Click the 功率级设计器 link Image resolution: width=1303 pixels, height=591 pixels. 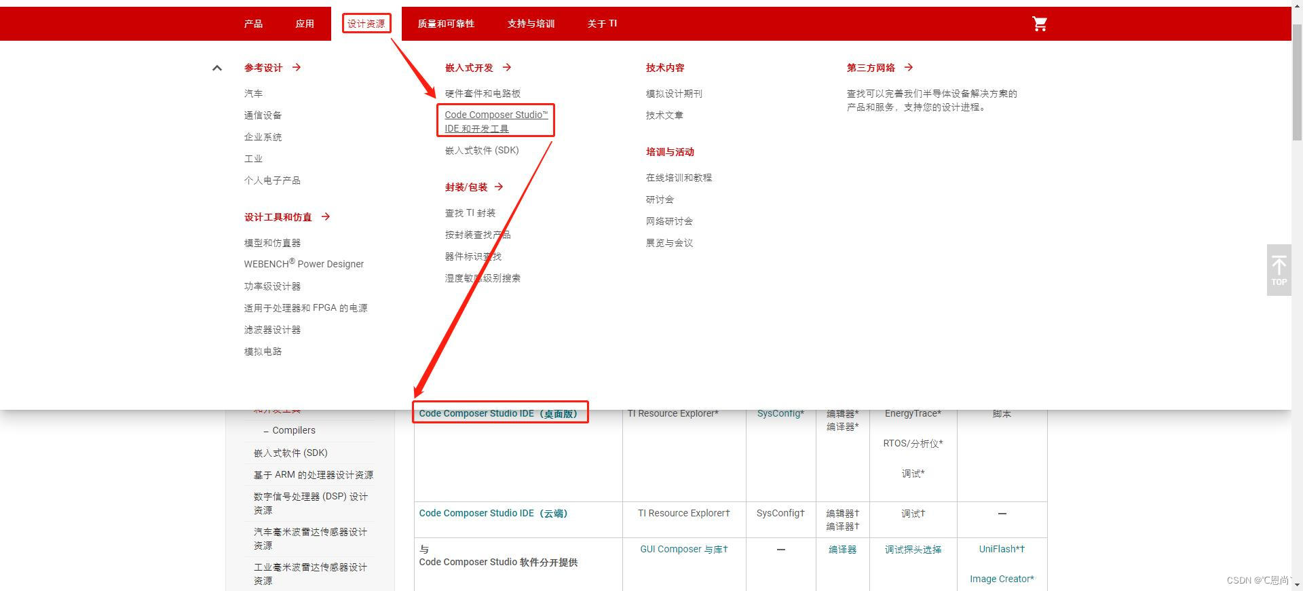point(272,286)
